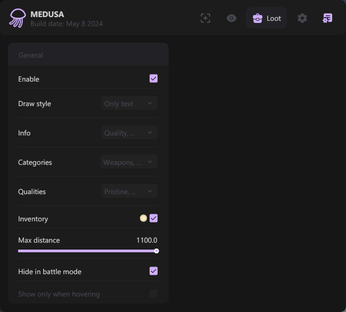Select the Loot tab label
This screenshot has width=346, height=312.
coord(274,18)
